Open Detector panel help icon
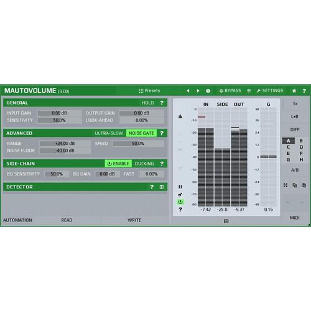Image resolution: width=311 pixels, height=311 pixels. (x=152, y=187)
